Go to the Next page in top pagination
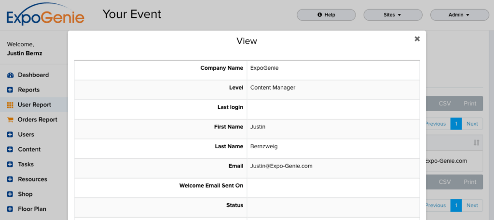The height and width of the screenshot is (220, 494). click(x=472, y=124)
